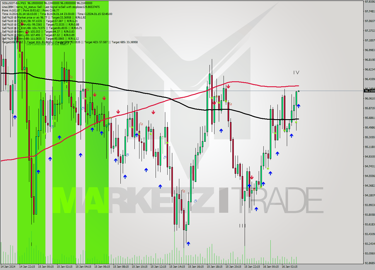Screen dimensions: 375x270
Task: Click the '15 Jan 18:15' time label
Action: [x=215, y=267]
